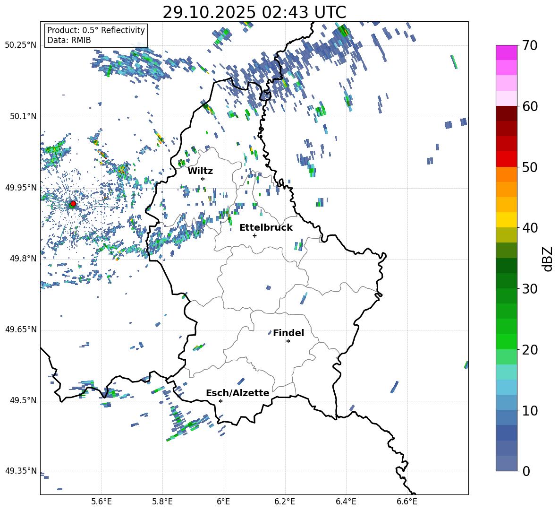Click the Findel station cross marker
Viewport: 559px width, 511px height.
point(288,341)
